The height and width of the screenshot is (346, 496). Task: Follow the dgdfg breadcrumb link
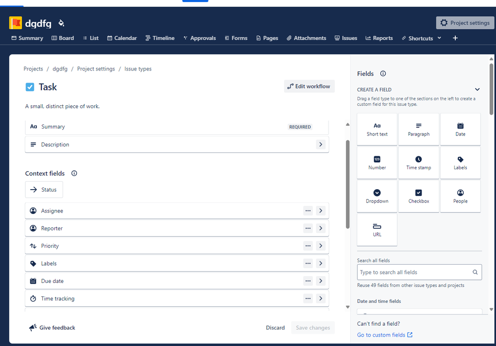pos(60,69)
